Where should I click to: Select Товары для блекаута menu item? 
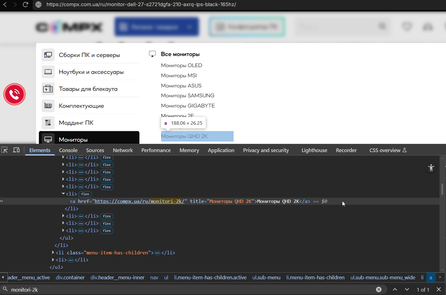coord(88,89)
